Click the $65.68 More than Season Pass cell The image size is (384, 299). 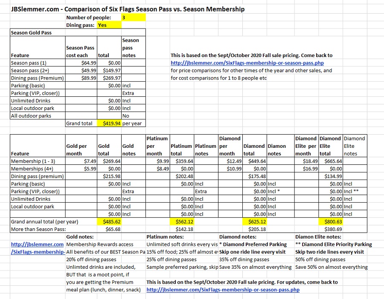109,229
